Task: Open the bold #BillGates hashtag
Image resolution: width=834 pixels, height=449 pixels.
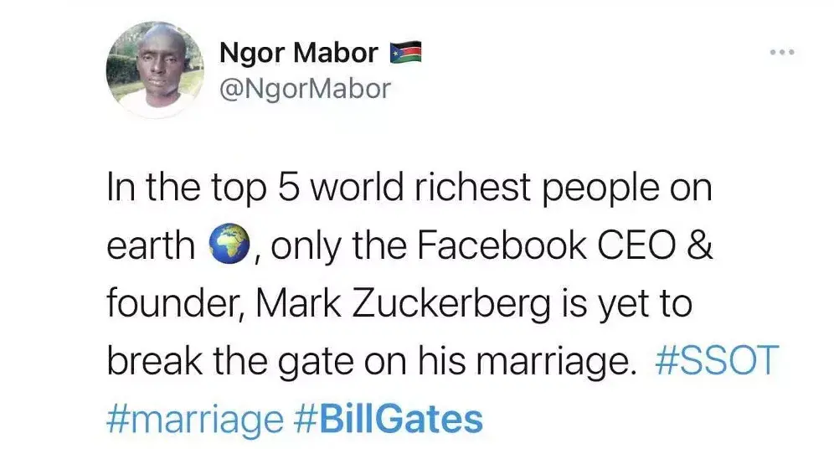Action: 388,419
